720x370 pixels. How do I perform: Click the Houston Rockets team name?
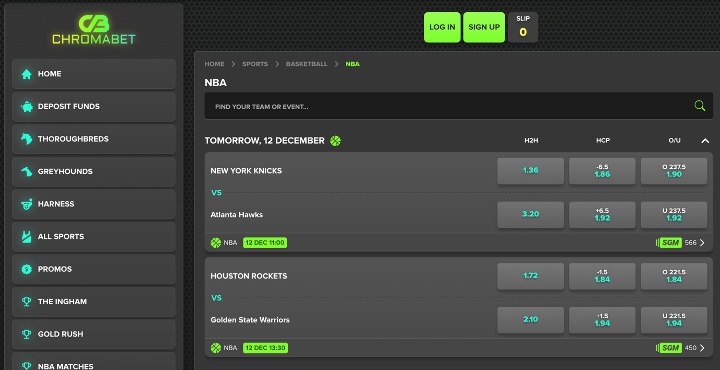pyautogui.click(x=249, y=276)
